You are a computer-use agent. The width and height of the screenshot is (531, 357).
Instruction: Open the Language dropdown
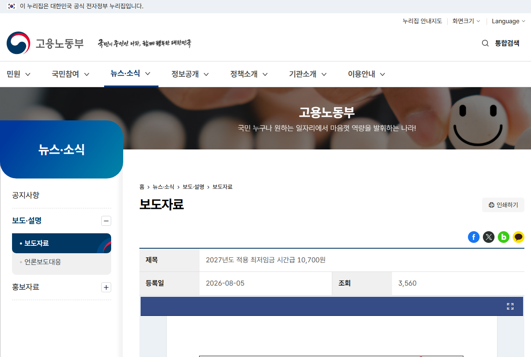click(x=509, y=21)
